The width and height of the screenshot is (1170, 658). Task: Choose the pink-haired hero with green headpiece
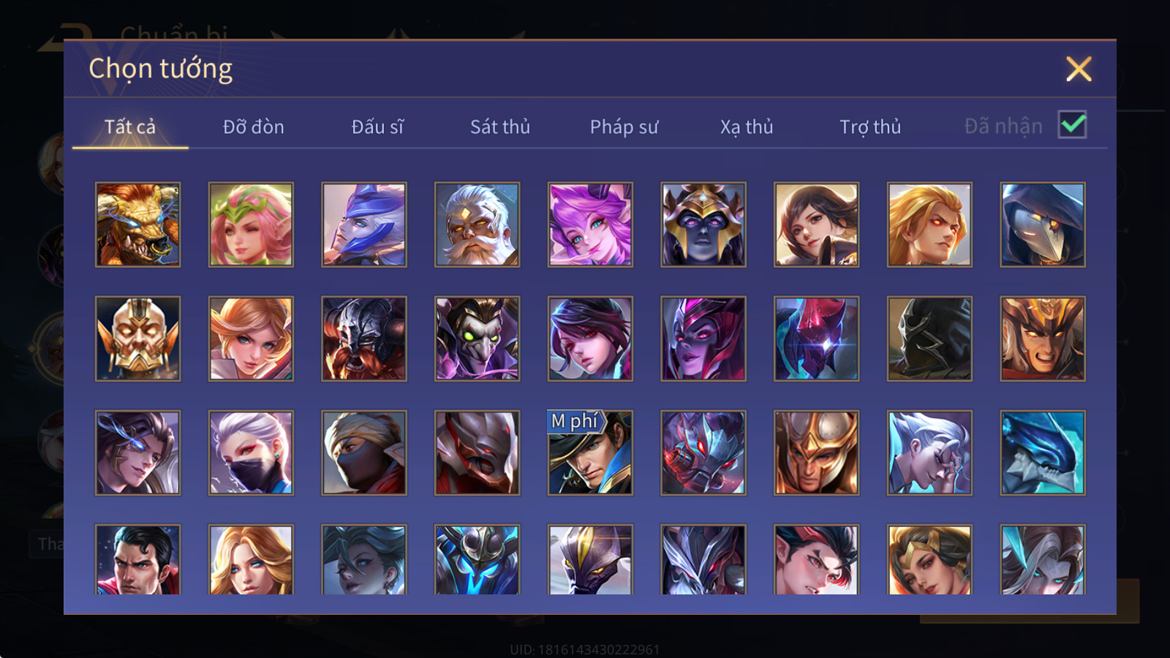pos(251,224)
